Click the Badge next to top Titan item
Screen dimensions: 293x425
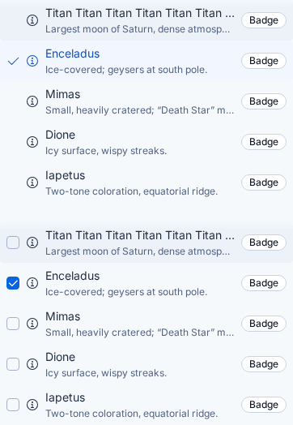[x=264, y=20]
